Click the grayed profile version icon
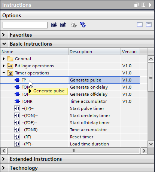 [x=74, y=25]
